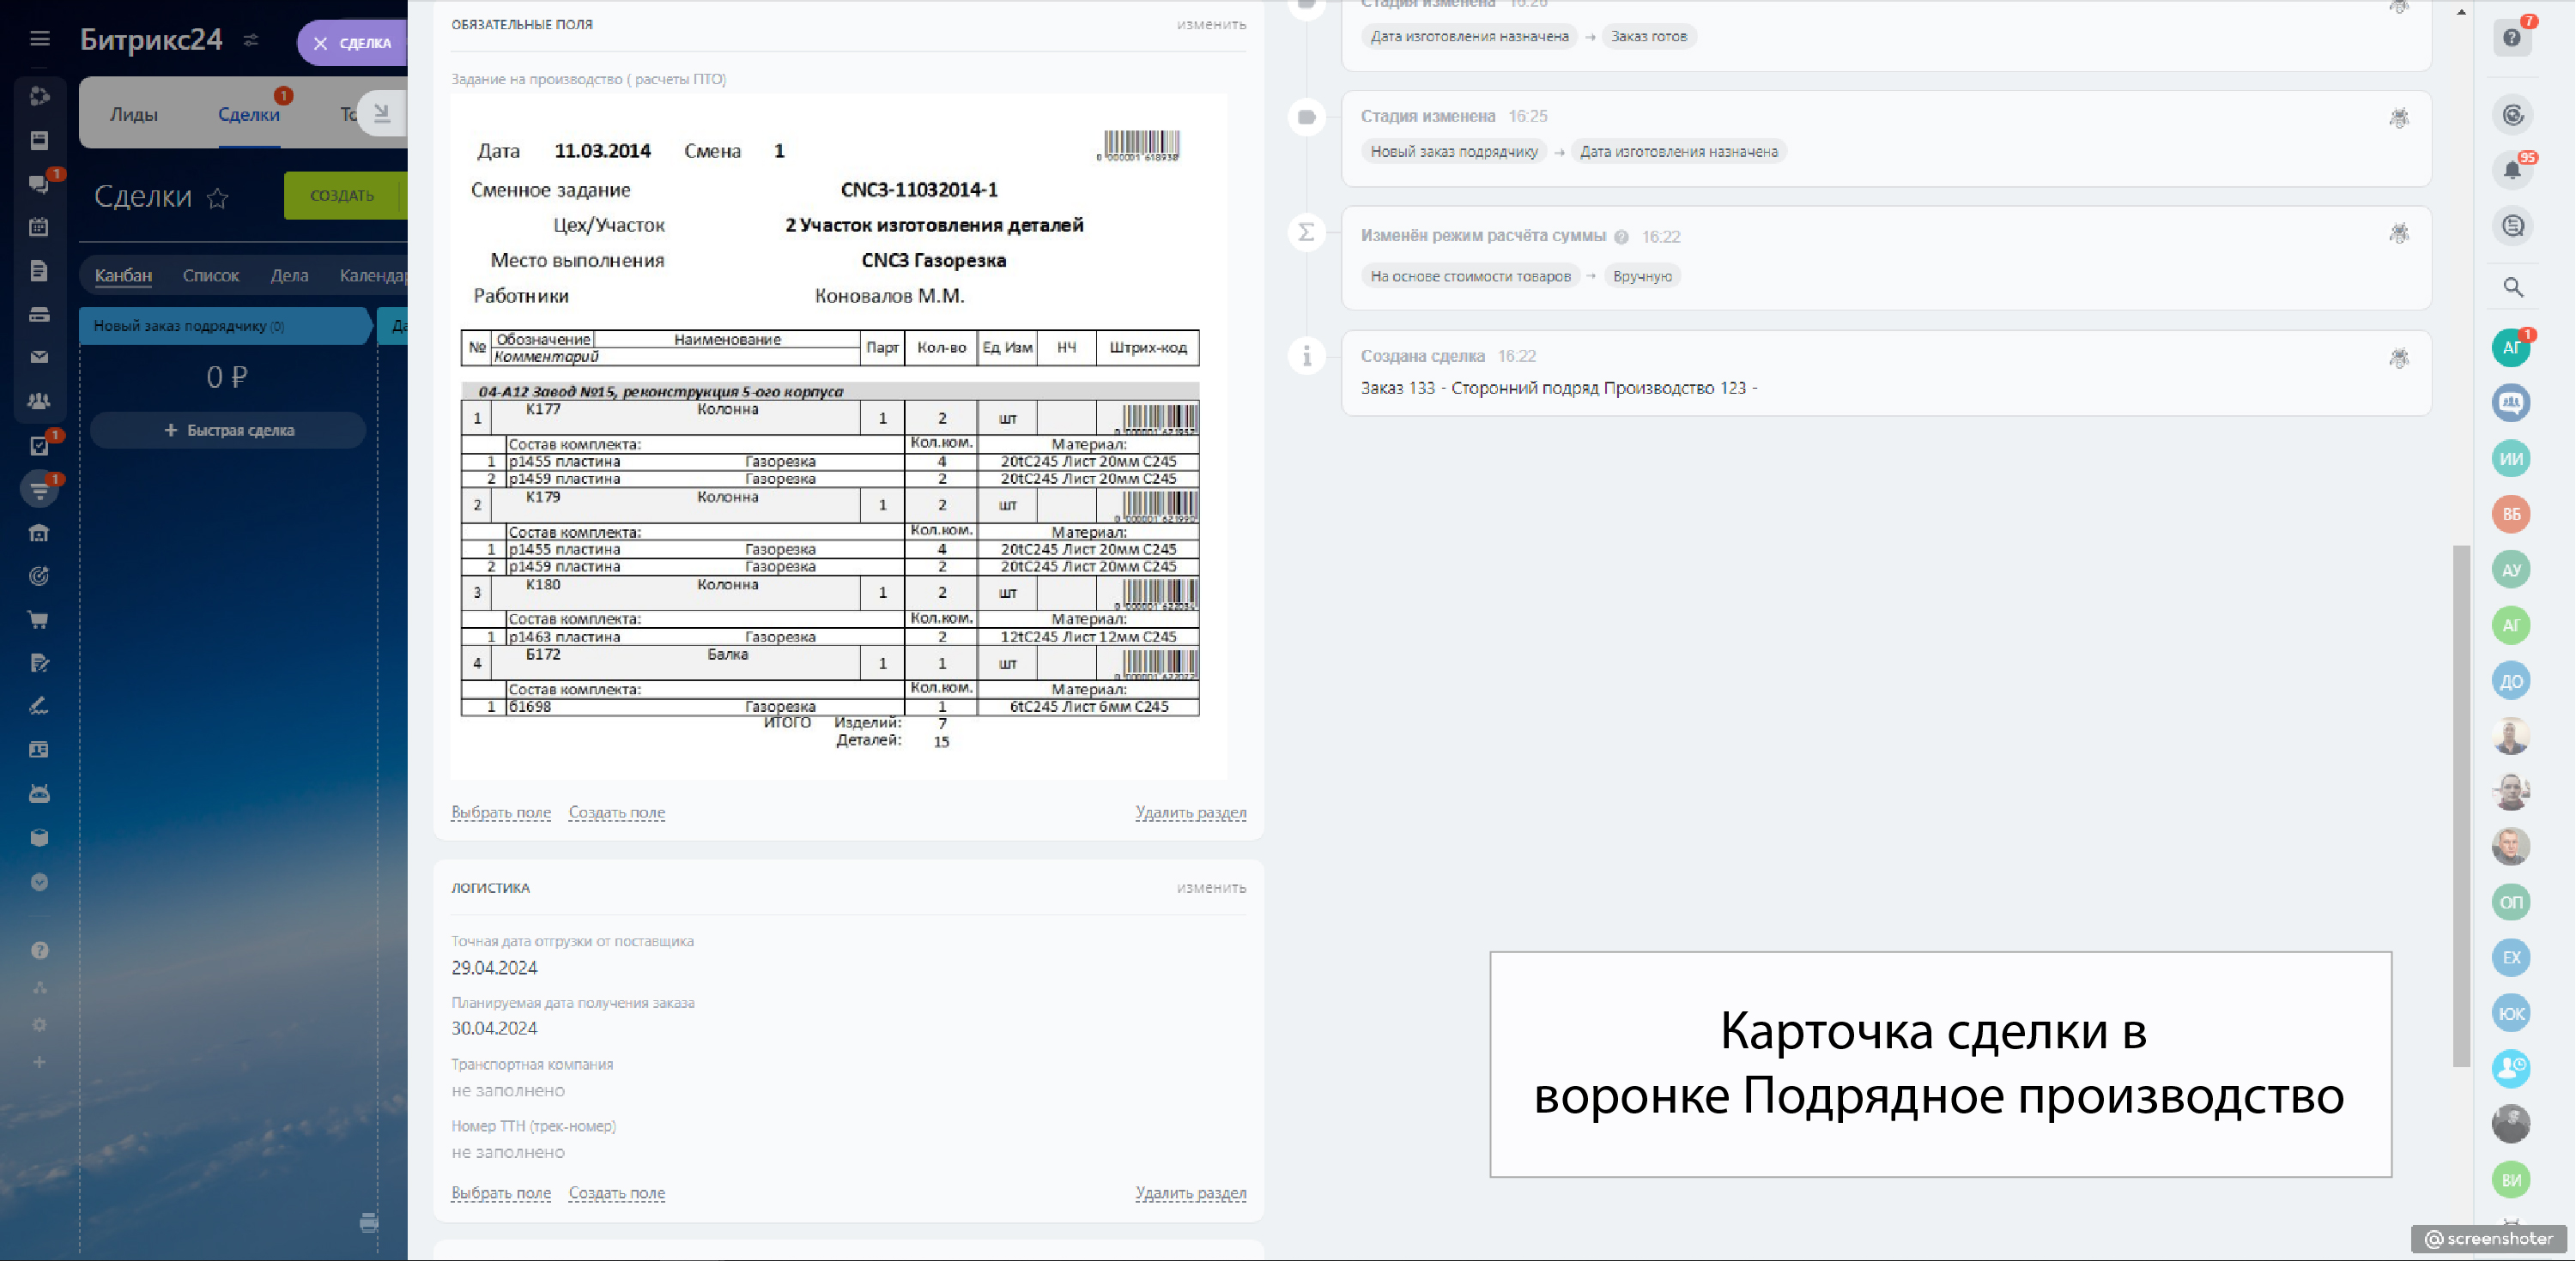The image size is (2576, 1261).
Task: Click the collapse arrow next to tabs
Action: [x=382, y=114]
